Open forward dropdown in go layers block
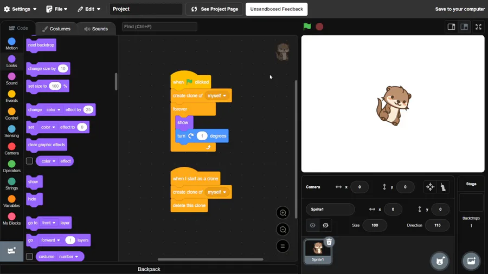Screen dimensions: 488x274 51,240
